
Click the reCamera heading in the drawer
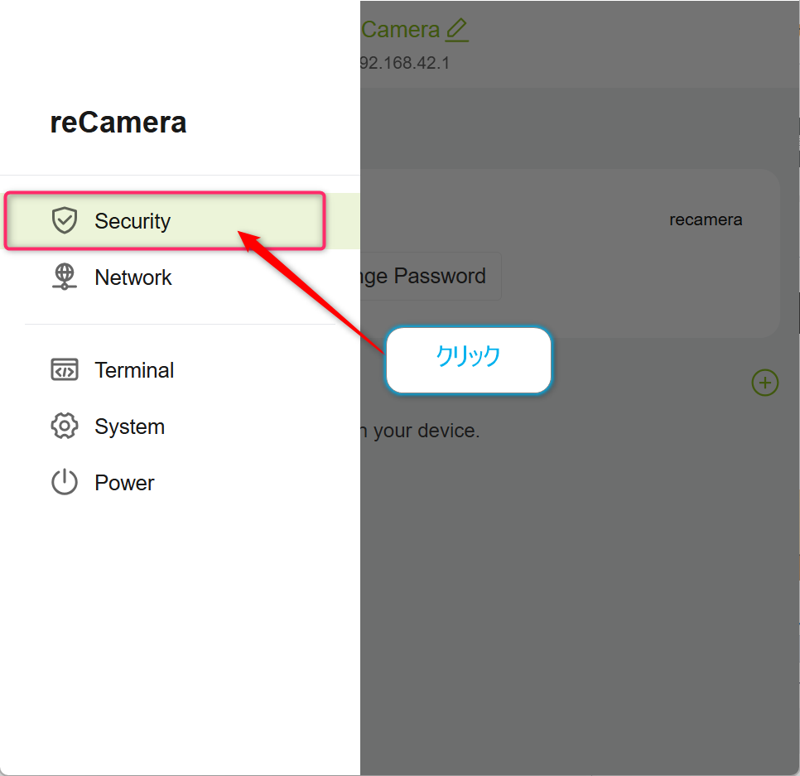(118, 123)
